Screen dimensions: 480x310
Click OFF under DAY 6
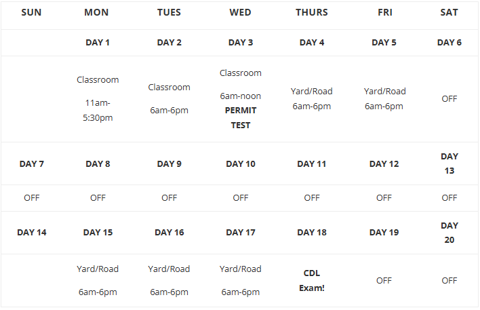pyautogui.click(x=449, y=98)
